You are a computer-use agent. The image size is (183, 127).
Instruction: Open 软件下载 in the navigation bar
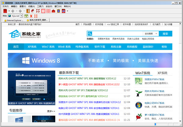point(100,47)
